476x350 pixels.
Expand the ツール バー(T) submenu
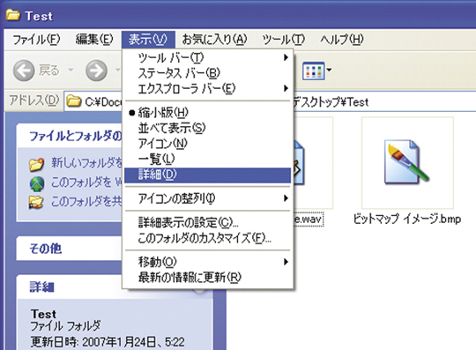[x=207, y=57]
